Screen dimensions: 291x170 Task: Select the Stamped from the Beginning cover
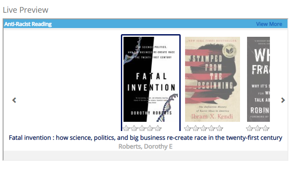pyautogui.click(x=212, y=79)
